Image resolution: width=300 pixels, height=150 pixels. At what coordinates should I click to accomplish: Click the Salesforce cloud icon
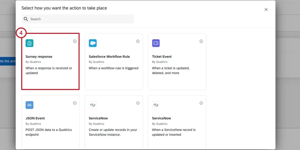click(93, 43)
